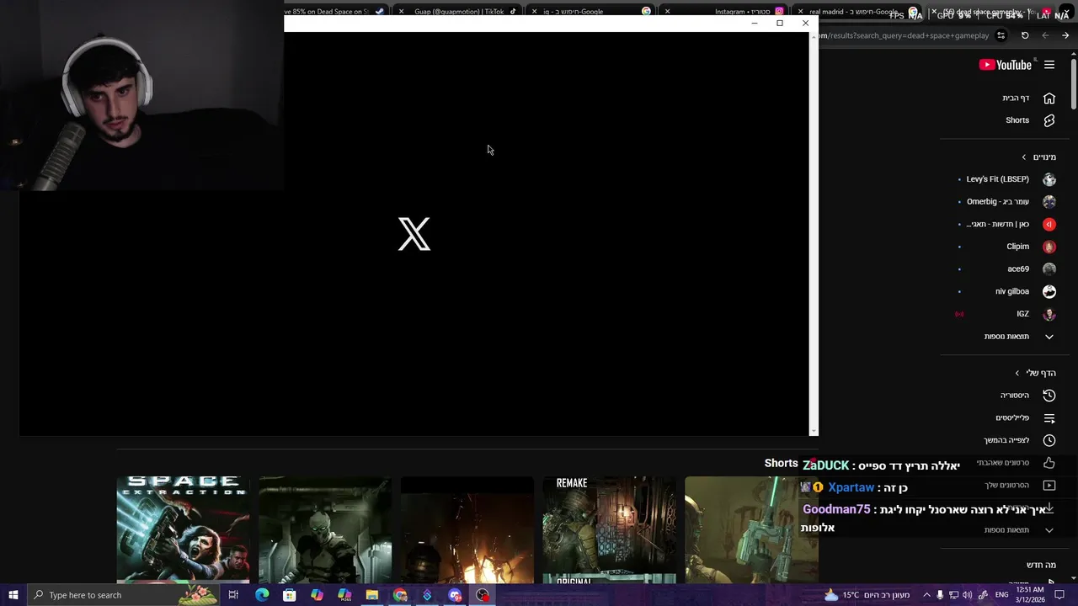Open the REMAKE vs ORIGINAL short thumbnail
Viewport: 1078px width, 606px height.
(609, 529)
